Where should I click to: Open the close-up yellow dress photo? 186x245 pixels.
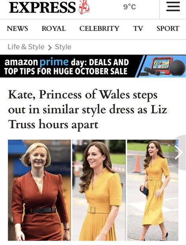point(99,190)
